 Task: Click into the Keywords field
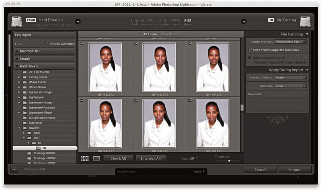point(277,104)
